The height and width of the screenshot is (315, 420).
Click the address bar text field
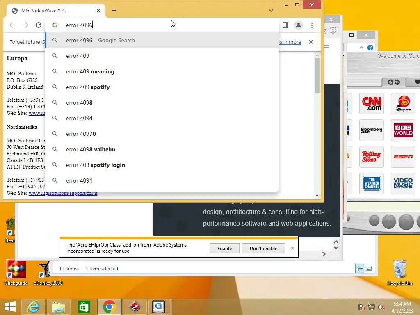162,25
